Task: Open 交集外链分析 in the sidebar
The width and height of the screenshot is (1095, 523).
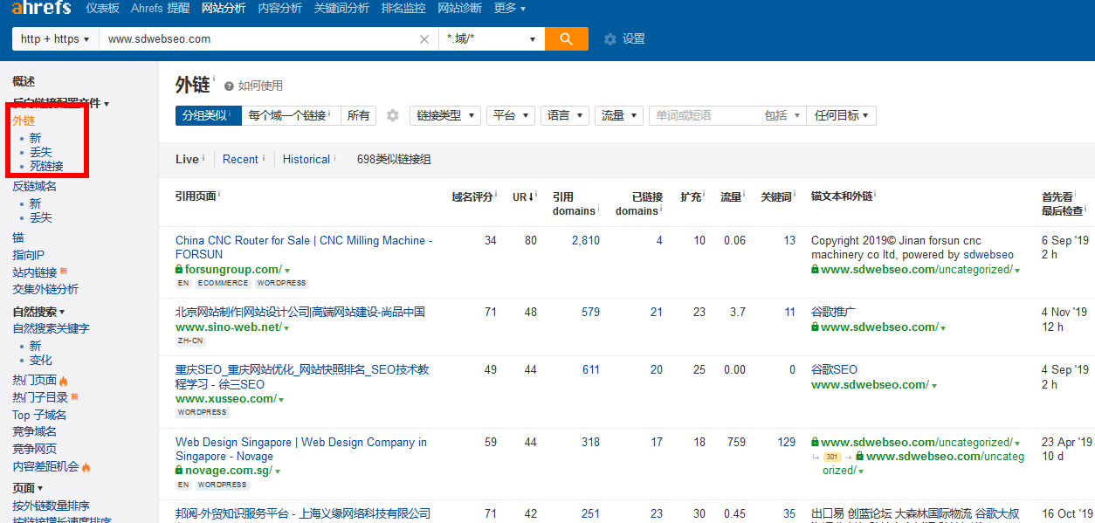Action: 45,289
